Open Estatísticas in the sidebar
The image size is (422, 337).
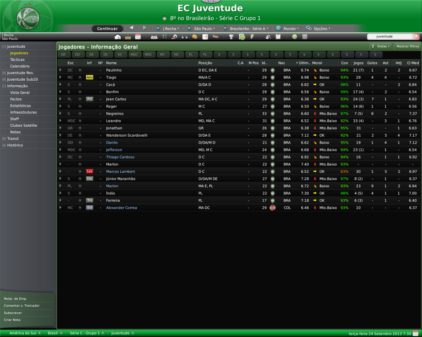coord(21,106)
